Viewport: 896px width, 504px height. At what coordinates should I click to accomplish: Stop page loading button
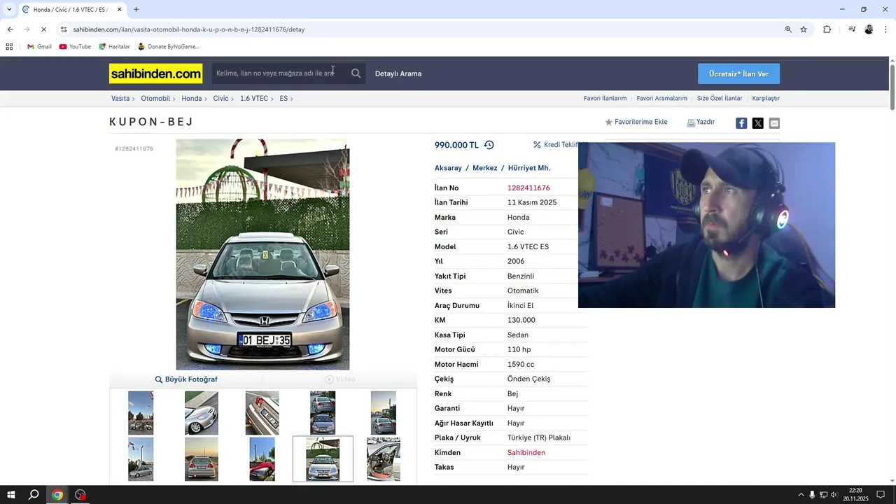43,29
